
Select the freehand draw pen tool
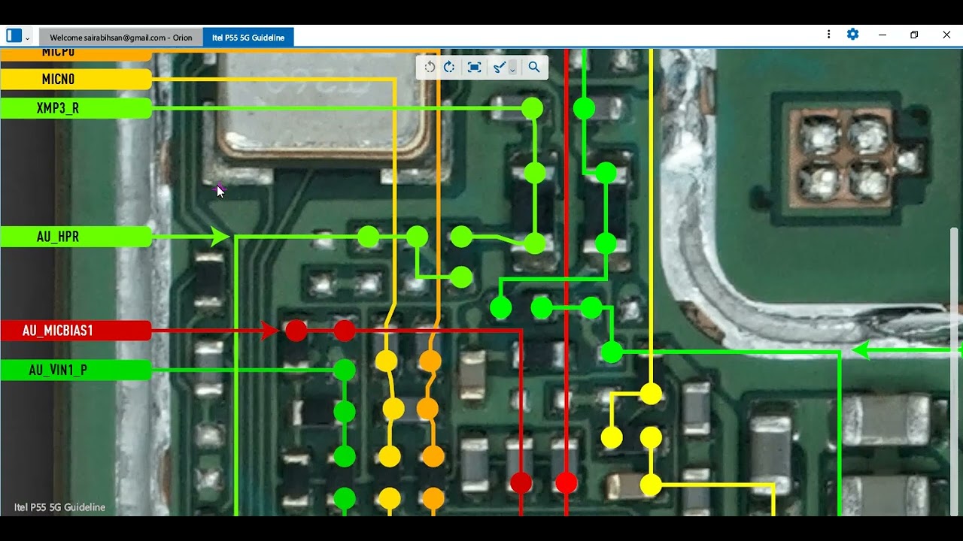[498, 67]
